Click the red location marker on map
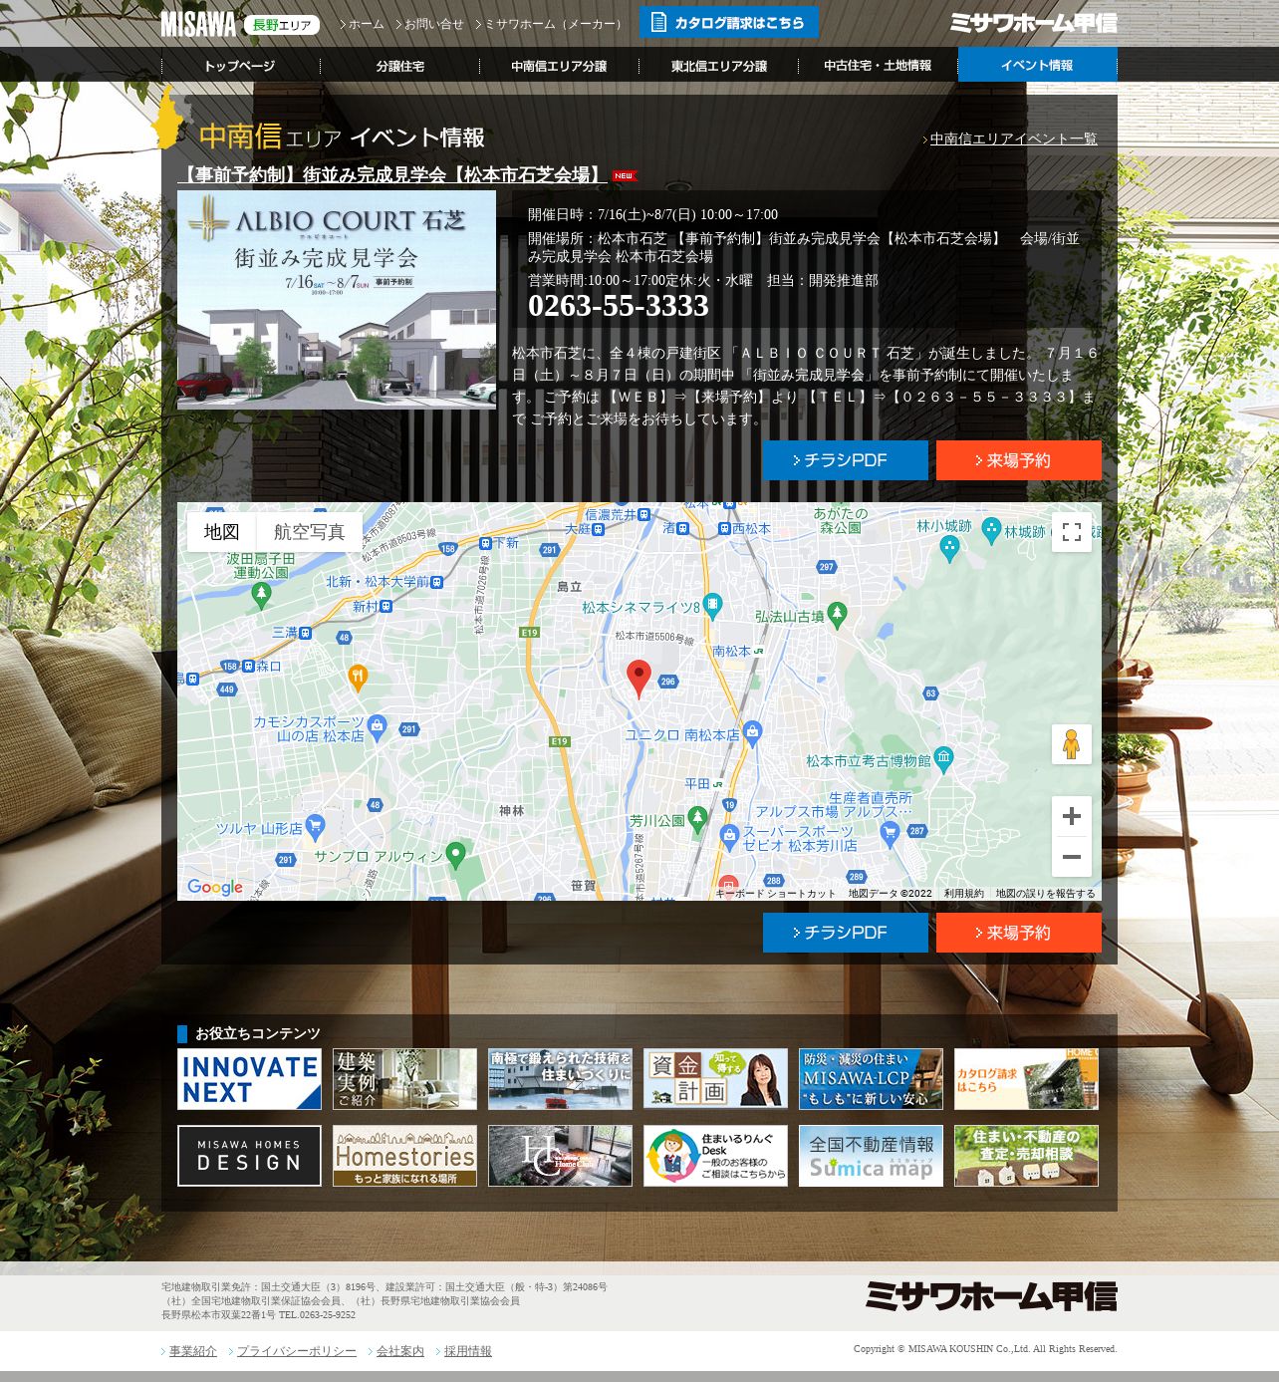This screenshot has height=1382, width=1279. [639, 679]
